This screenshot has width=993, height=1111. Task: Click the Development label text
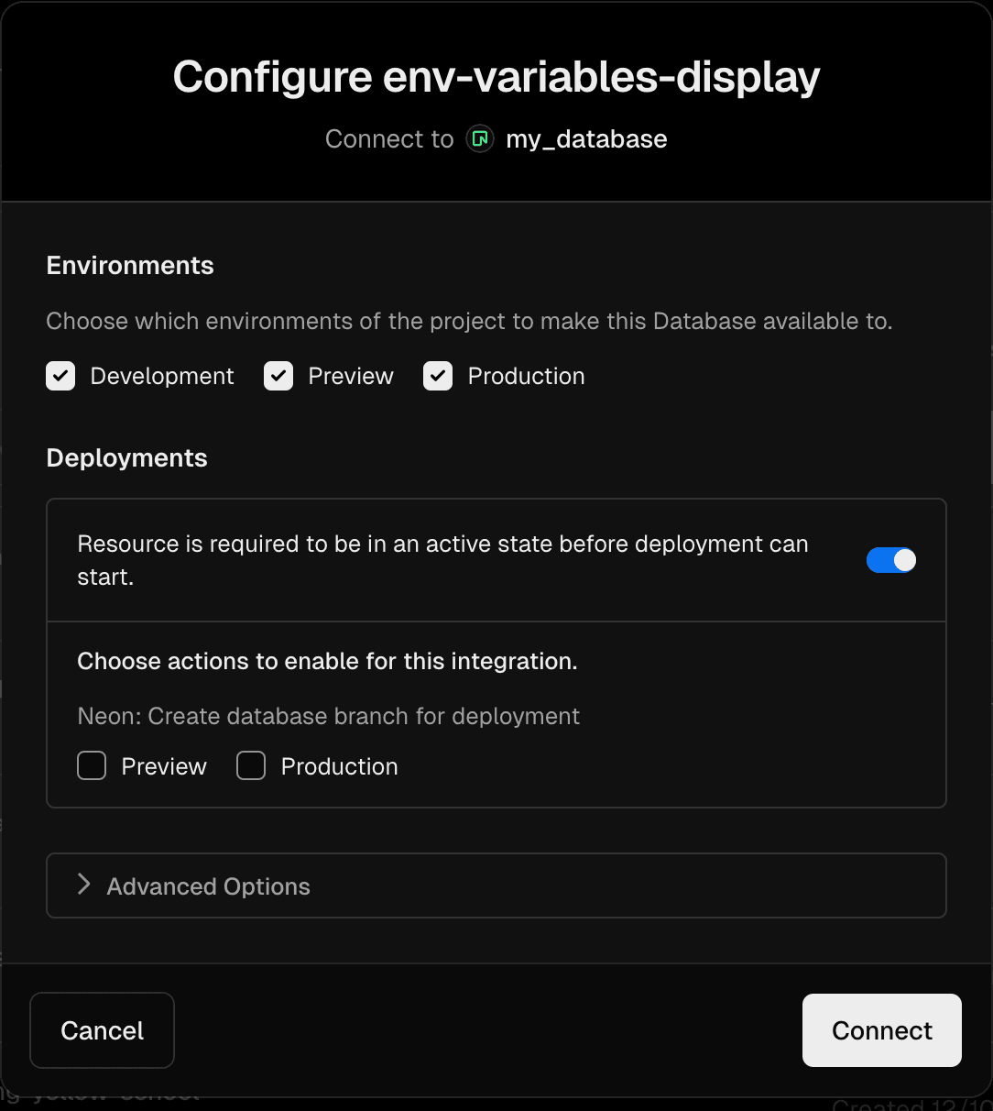[x=162, y=377]
